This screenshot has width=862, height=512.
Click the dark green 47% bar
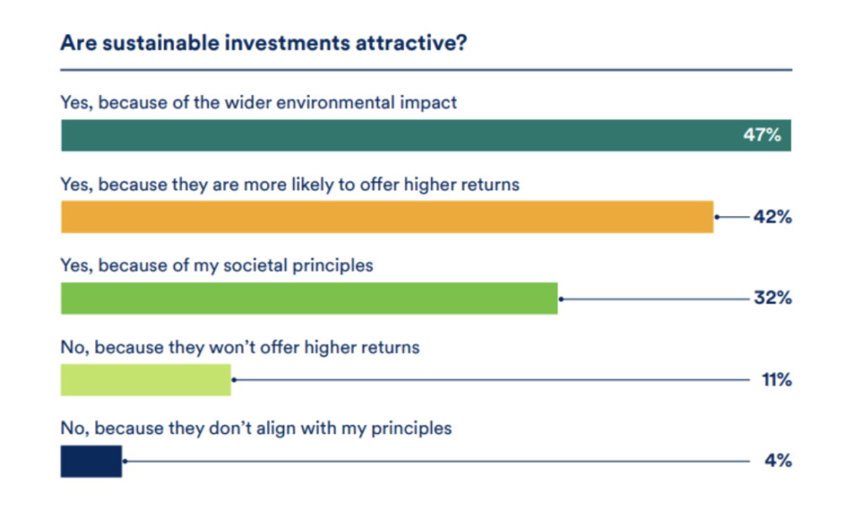[x=426, y=135]
